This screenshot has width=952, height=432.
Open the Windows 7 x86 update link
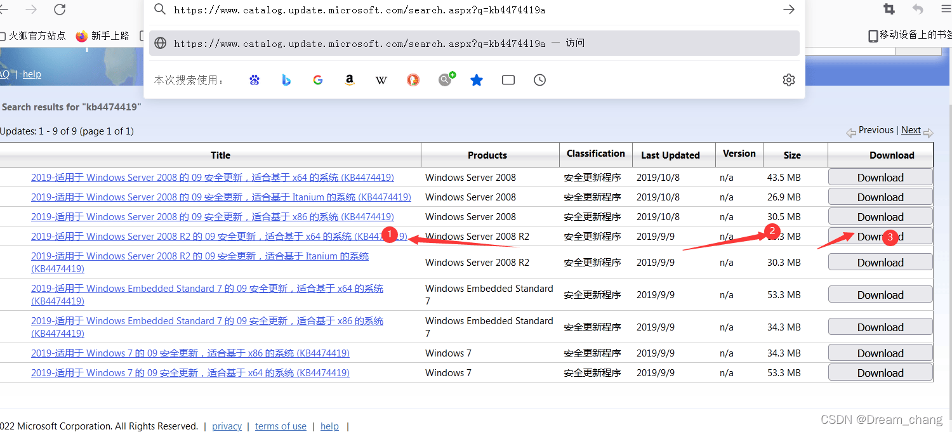click(x=190, y=353)
